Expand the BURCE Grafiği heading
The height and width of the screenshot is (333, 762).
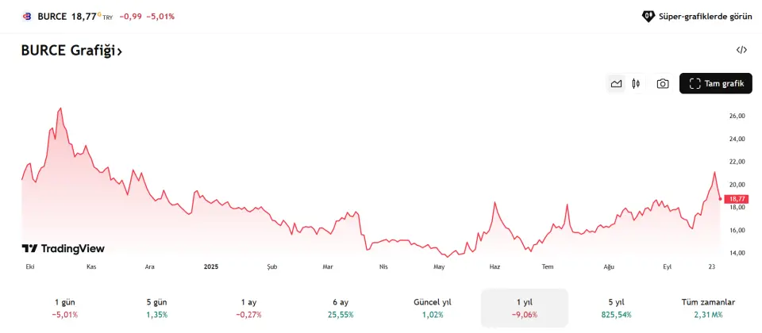tap(71, 51)
